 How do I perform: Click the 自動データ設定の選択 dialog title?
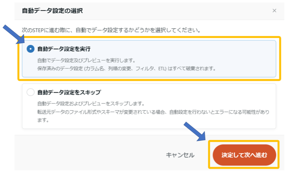[x=52, y=11]
